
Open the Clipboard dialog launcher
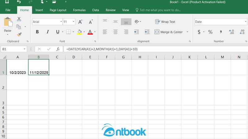pos(28,41)
